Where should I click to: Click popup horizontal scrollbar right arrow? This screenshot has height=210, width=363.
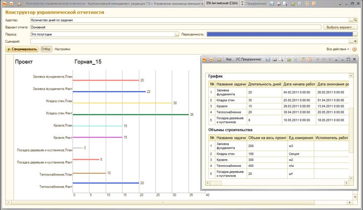[346, 183]
